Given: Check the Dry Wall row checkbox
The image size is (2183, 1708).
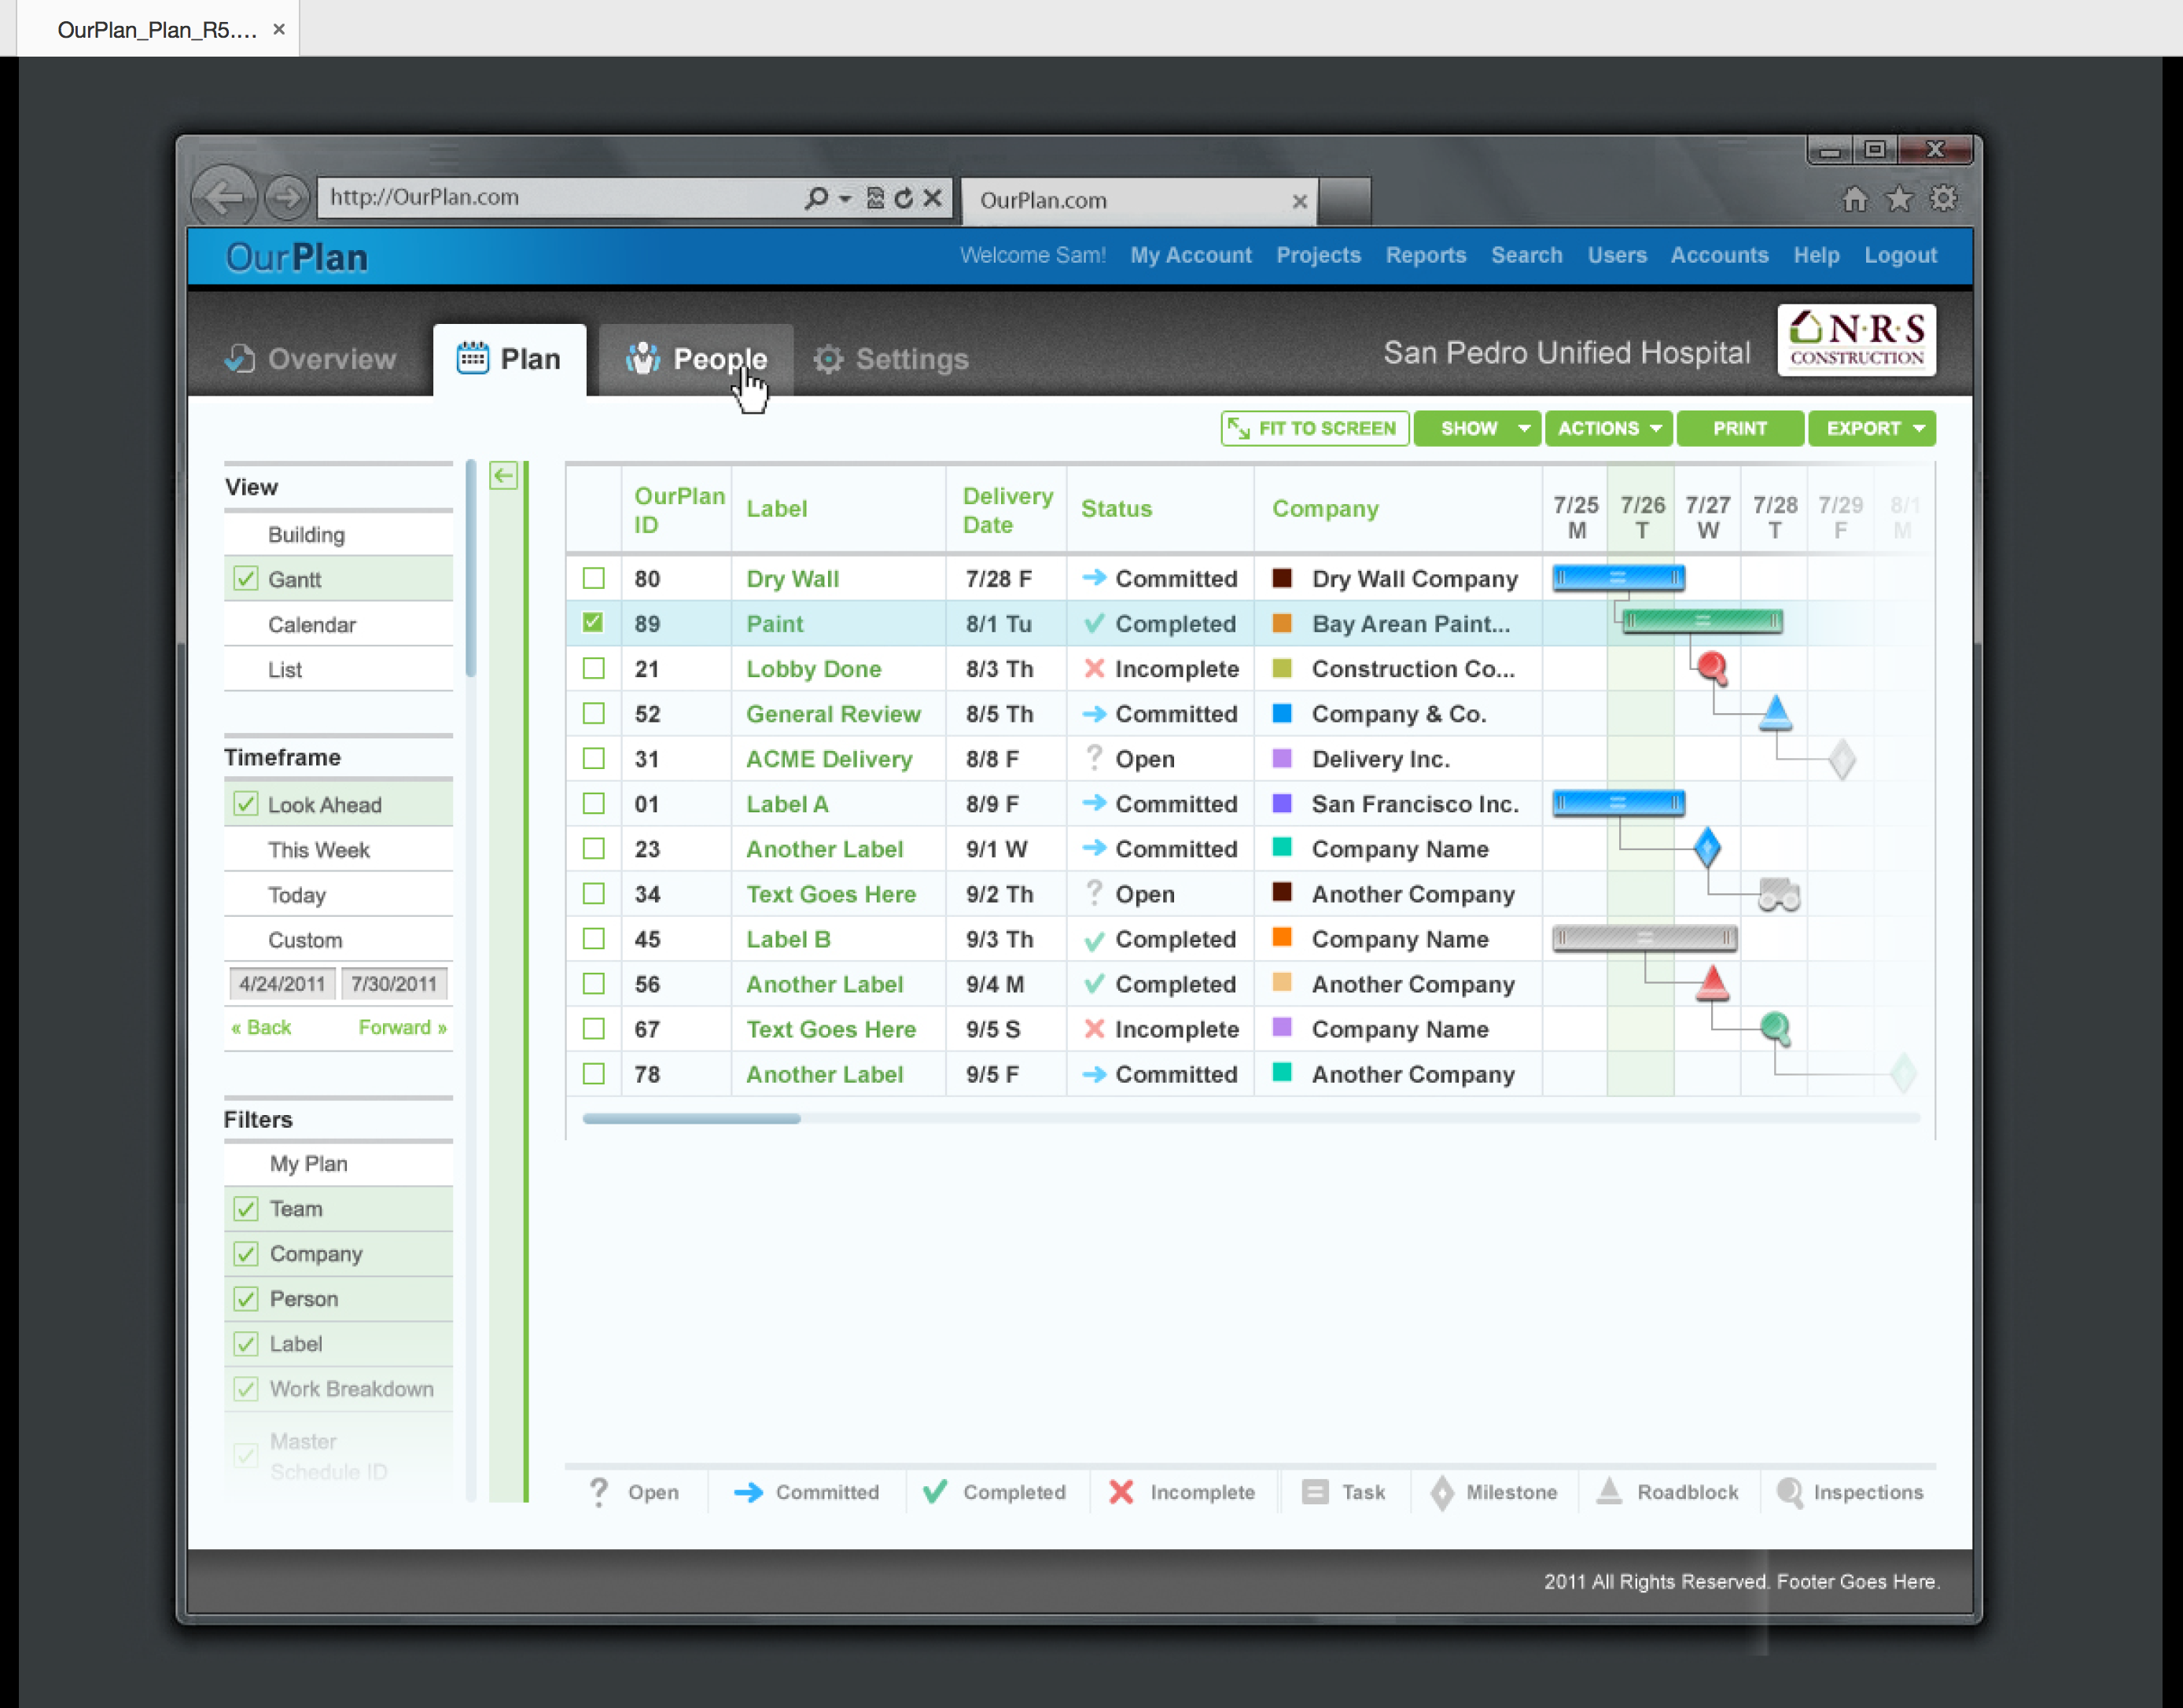Looking at the screenshot, I should (594, 579).
